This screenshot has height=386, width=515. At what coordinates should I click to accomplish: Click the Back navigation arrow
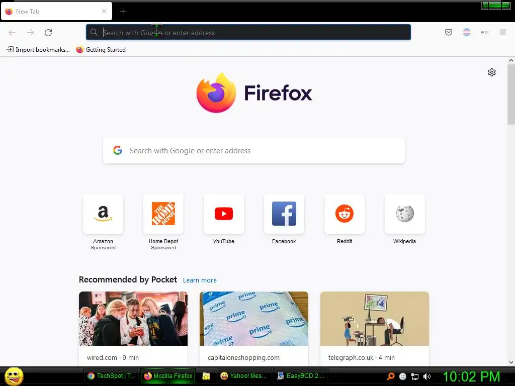[x=12, y=33]
